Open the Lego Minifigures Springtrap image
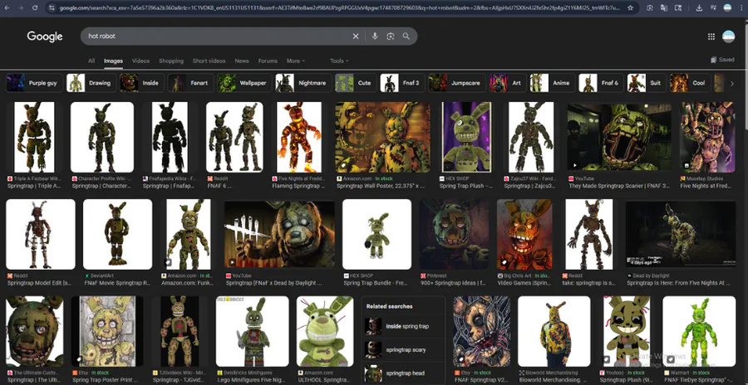 pos(253,332)
